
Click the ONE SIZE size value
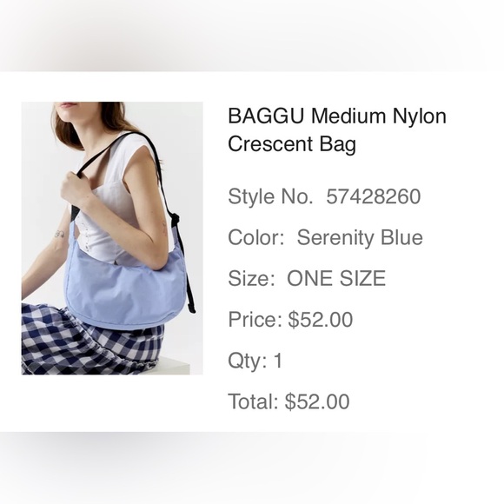(x=336, y=278)
